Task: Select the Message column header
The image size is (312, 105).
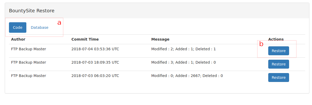Action: (x=160, y=39)
